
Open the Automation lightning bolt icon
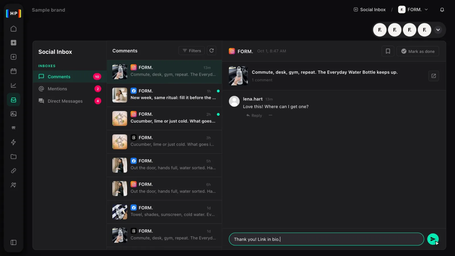point(13,142)
